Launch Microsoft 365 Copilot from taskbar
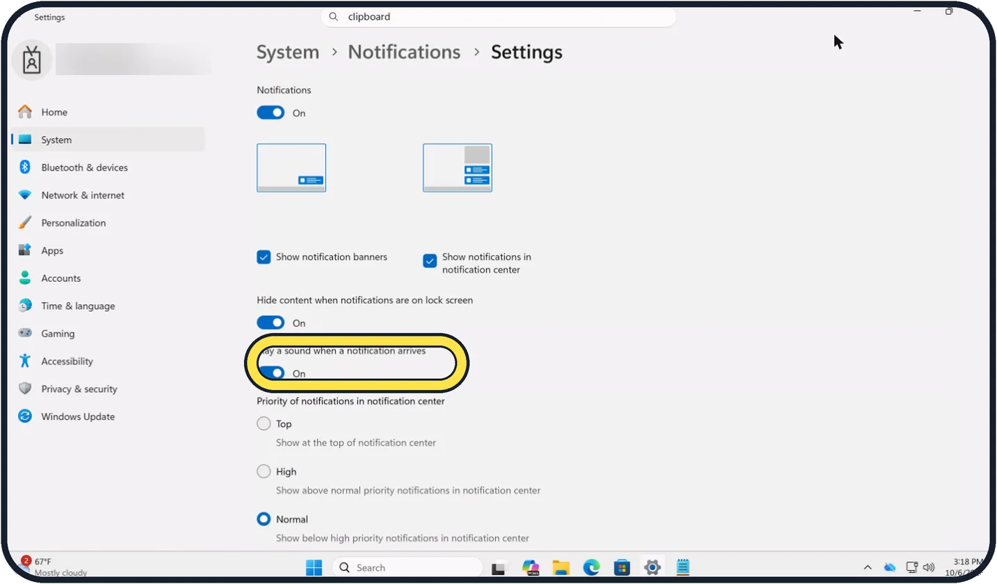The image size is (997, 584). [531, 568]
